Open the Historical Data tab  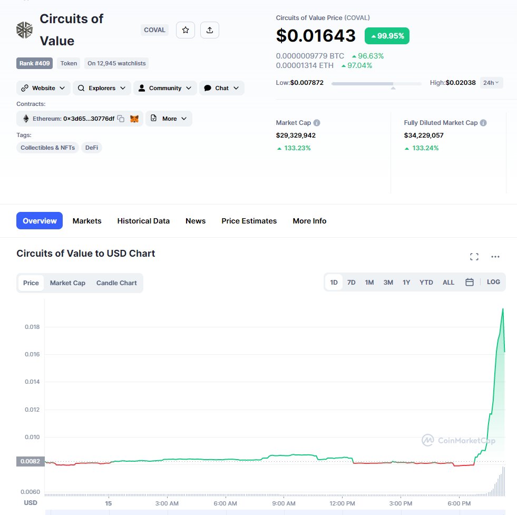[143, 221]
